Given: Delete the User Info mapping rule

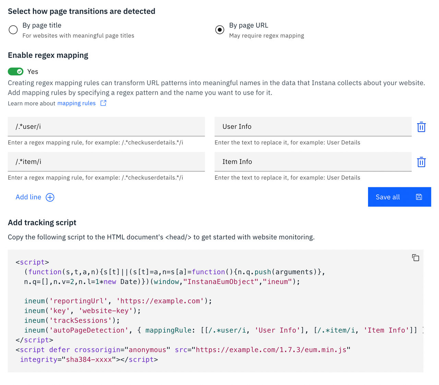Looking at the screenshot, I should click(x=421, y=127).
